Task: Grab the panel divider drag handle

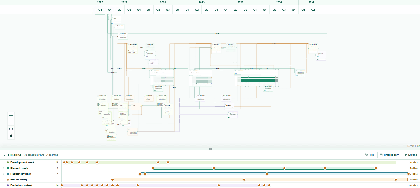Action: coord(210,149)
